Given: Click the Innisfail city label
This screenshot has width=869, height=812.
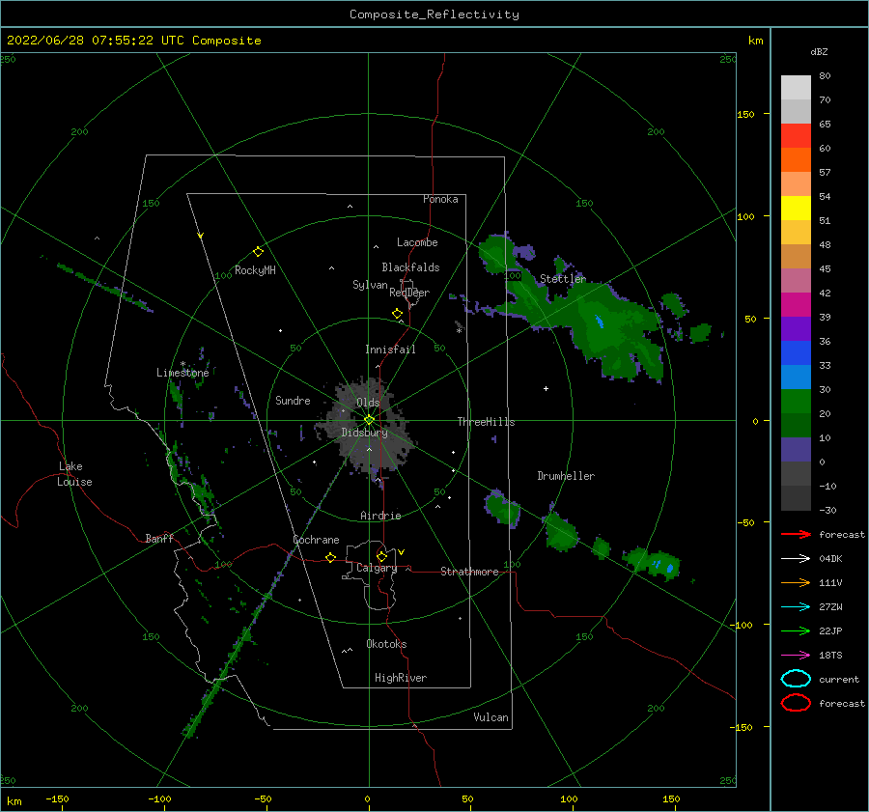Looking at the screenshot, I should click(390, 350).
